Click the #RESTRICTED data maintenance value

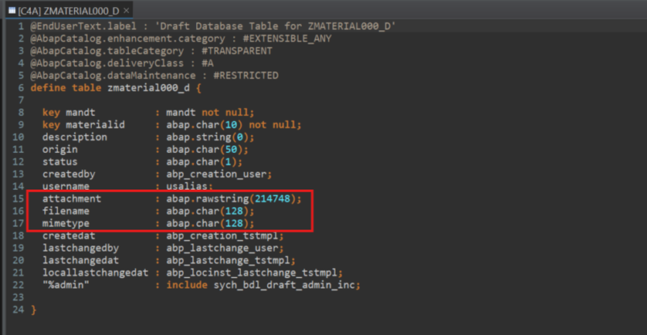pyautogui.click(x=241, y=76)
